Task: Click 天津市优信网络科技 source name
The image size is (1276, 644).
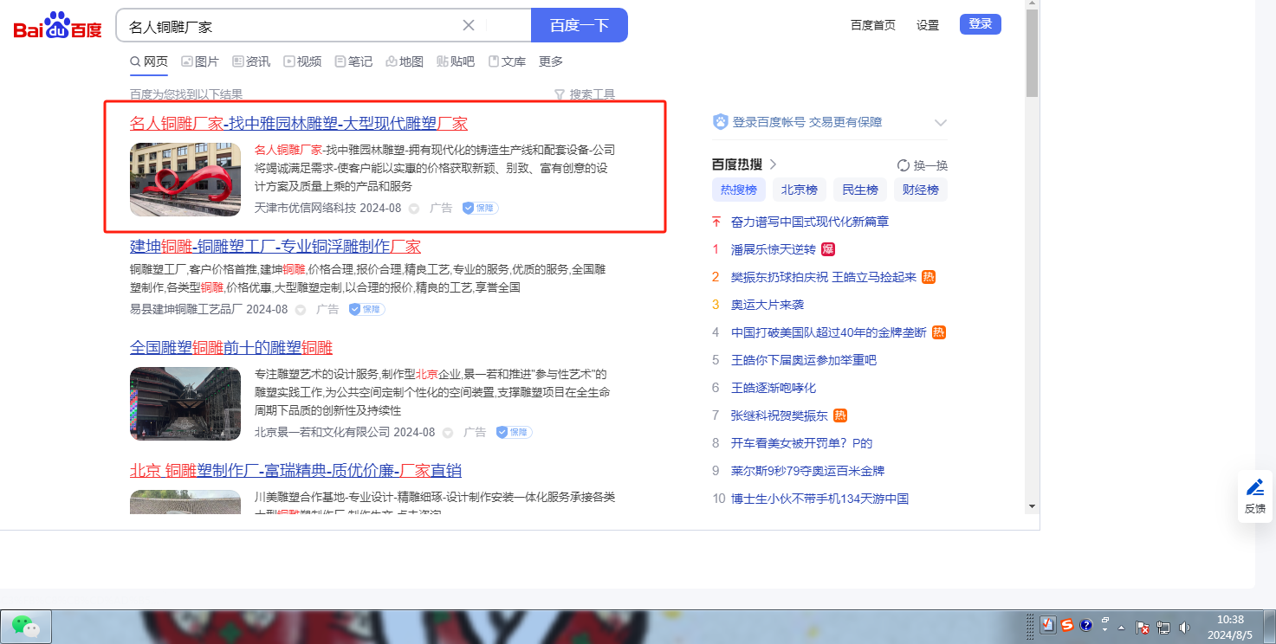Action: pos(306,209)
